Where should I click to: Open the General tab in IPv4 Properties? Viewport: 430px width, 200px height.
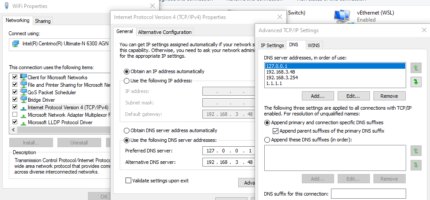[x=125, y=31]
